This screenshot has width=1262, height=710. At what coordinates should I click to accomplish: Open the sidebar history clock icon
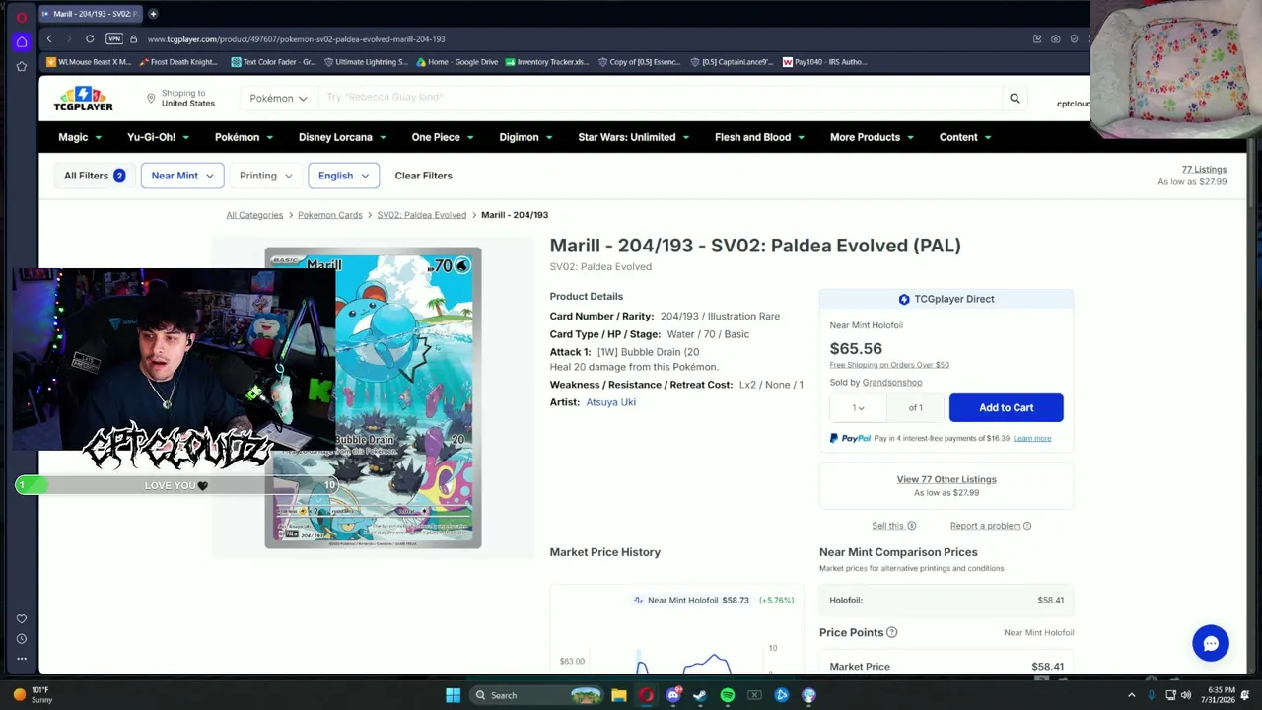pyautogui.click(x=21, y=639)
